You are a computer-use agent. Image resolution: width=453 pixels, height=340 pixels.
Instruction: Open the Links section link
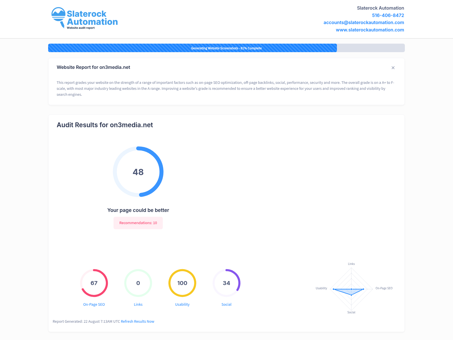point(138,304)
